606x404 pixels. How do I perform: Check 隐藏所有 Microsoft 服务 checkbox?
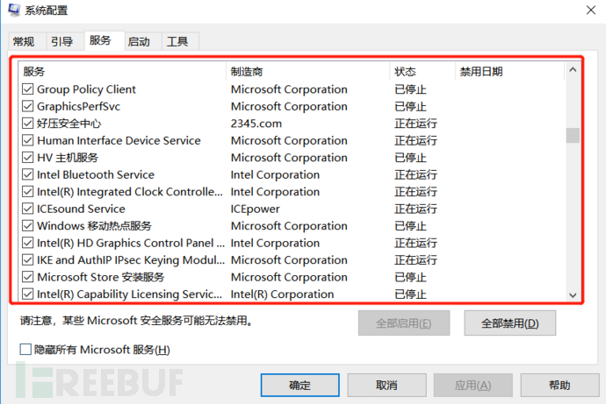25,350
